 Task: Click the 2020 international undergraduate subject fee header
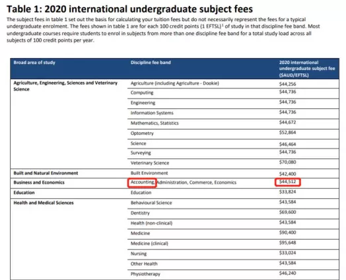[307, 69]
